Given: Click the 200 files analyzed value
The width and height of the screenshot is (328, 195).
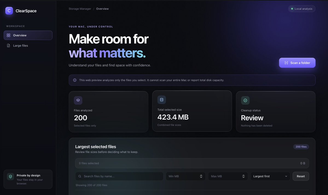Looking at the screenshot, I should (80, 118).
